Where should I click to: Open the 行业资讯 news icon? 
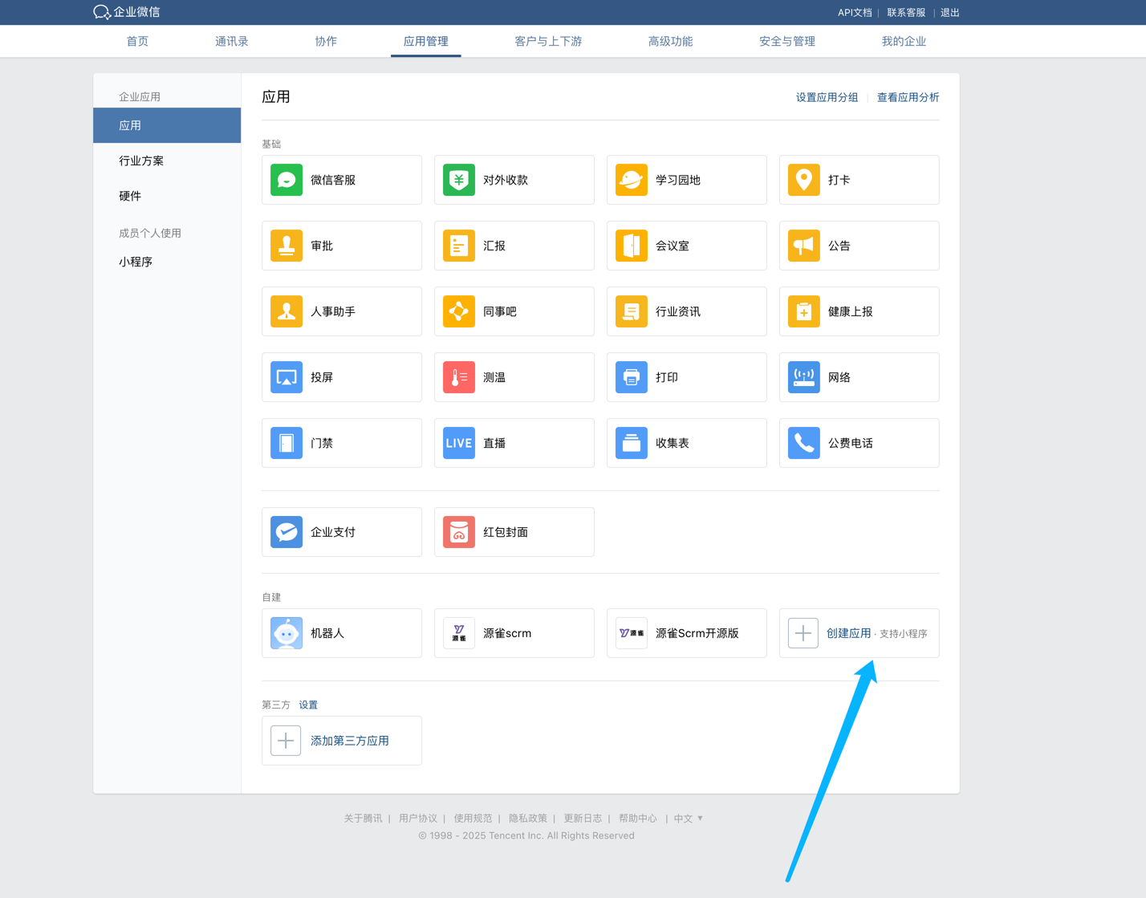pos(632,311)
